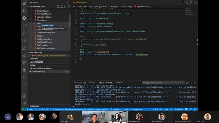Viewport: 219px width, 123px height.
Task: Switch to the OUTPUT panel tab
Action: [x=92, y=83]
